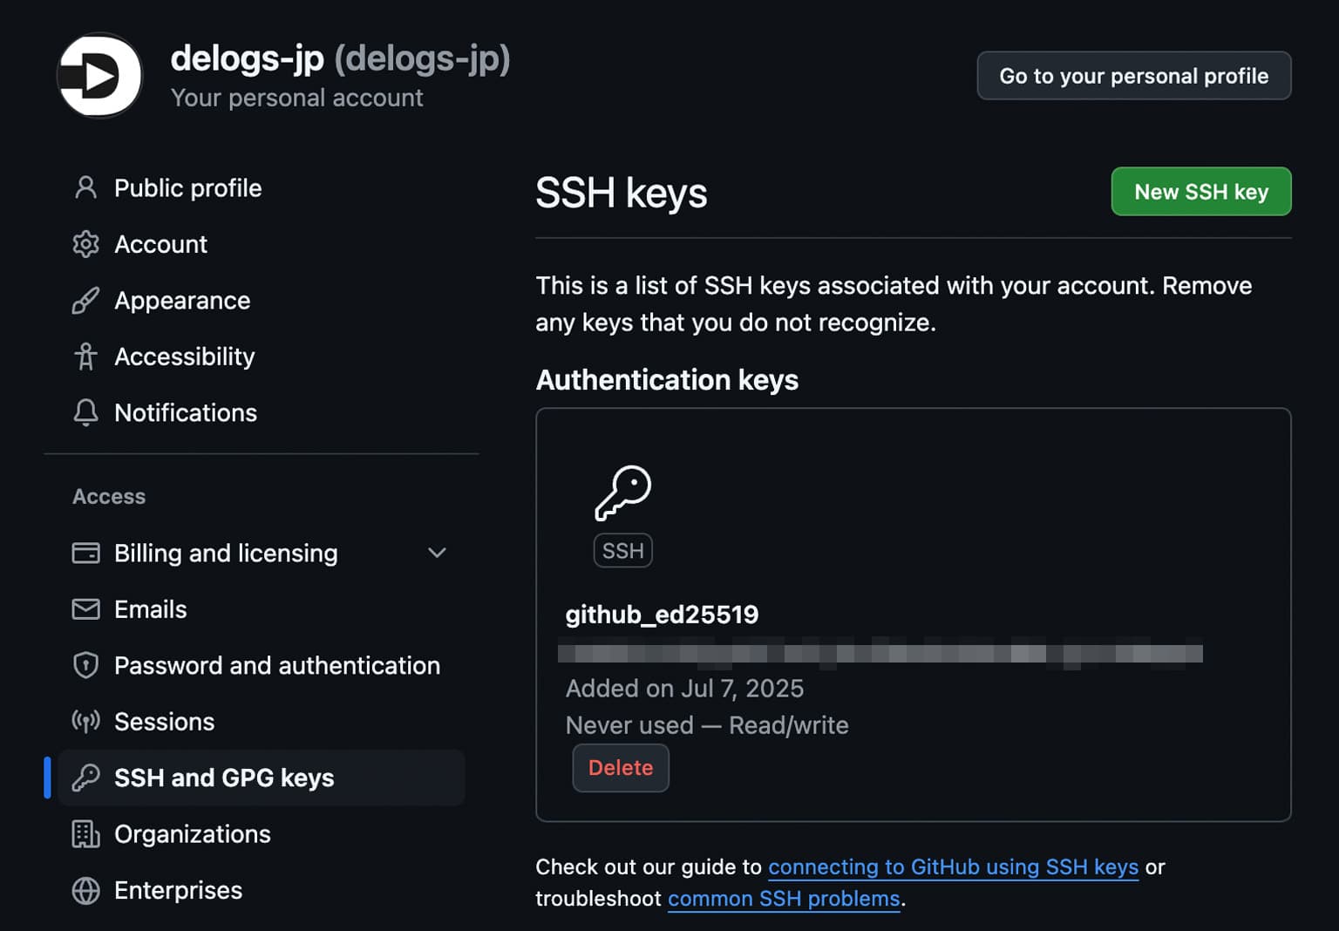1339x931 pixels.
Task: Open the Account settings page
Action: [x=262, y=244]
